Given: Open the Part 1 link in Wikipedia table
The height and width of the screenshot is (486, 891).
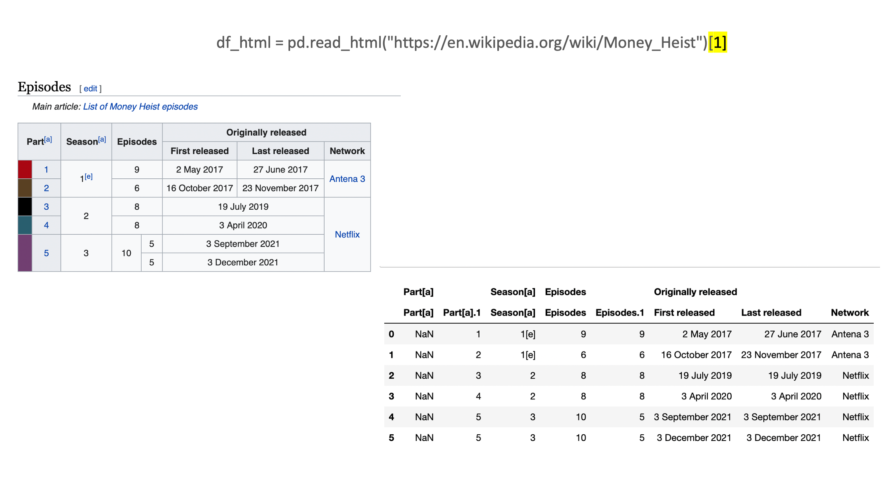Looking at the screenshot, I should click(46, 170).
